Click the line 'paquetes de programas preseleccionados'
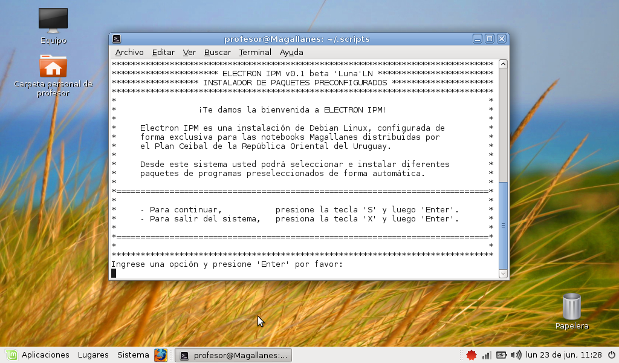 (282, 174)
